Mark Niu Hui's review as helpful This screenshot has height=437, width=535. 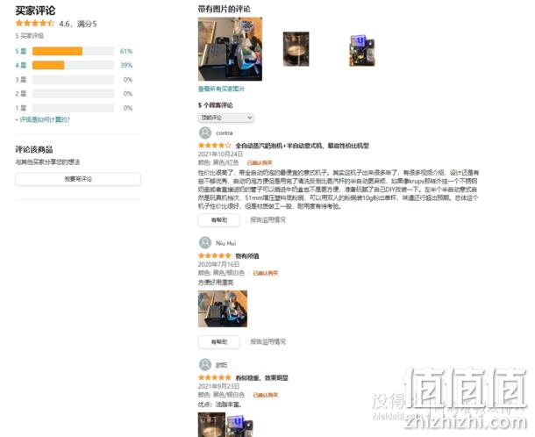click(218, 341)
